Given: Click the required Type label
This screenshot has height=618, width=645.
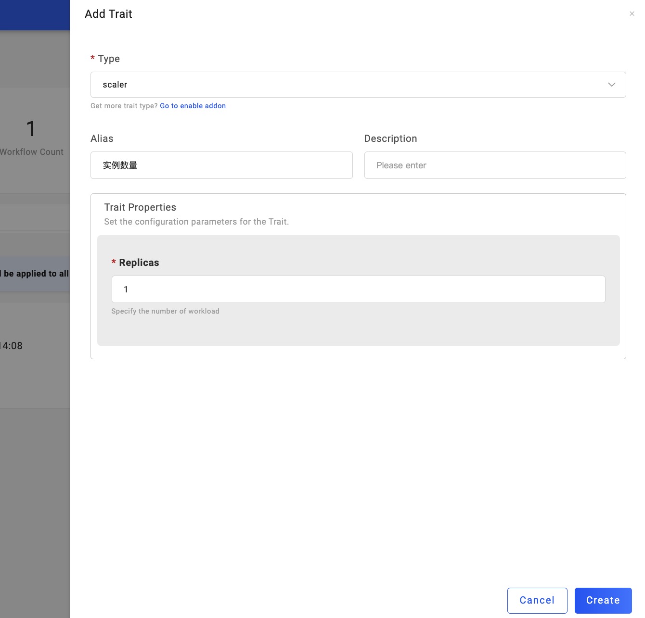Looking at the screenshot, I should pos(109,59).
